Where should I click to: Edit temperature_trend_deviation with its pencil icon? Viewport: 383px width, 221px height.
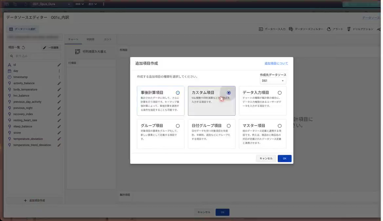pyautogui.click(x=59, y=145)
